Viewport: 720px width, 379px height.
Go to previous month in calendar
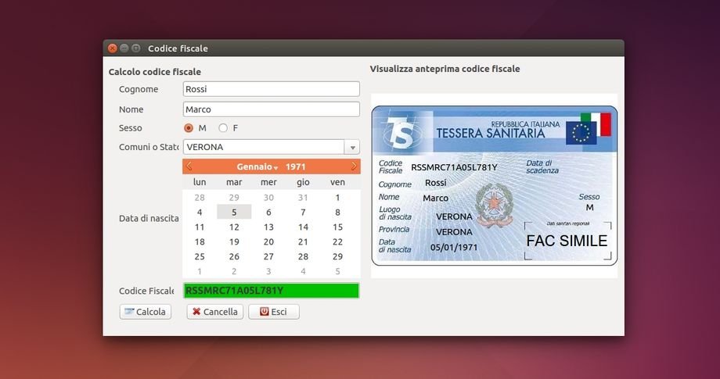[189, 166]
